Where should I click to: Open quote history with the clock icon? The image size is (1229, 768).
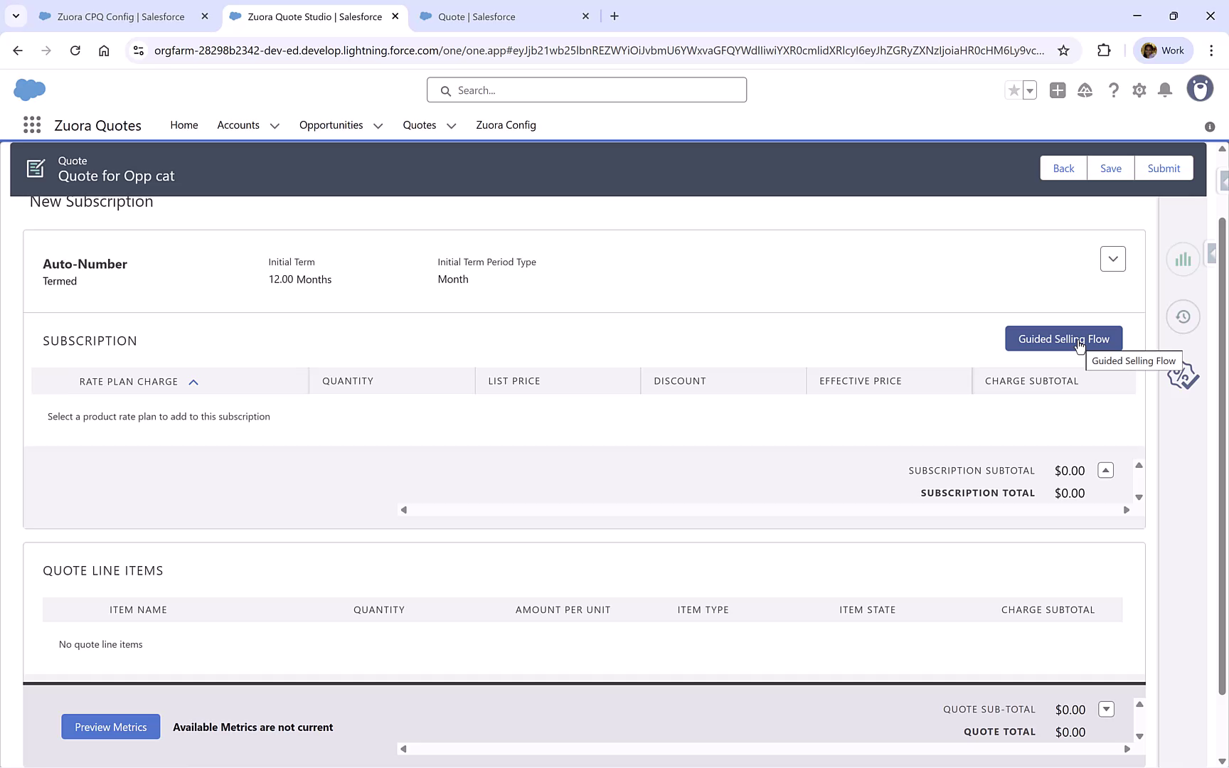(1183, 316)
